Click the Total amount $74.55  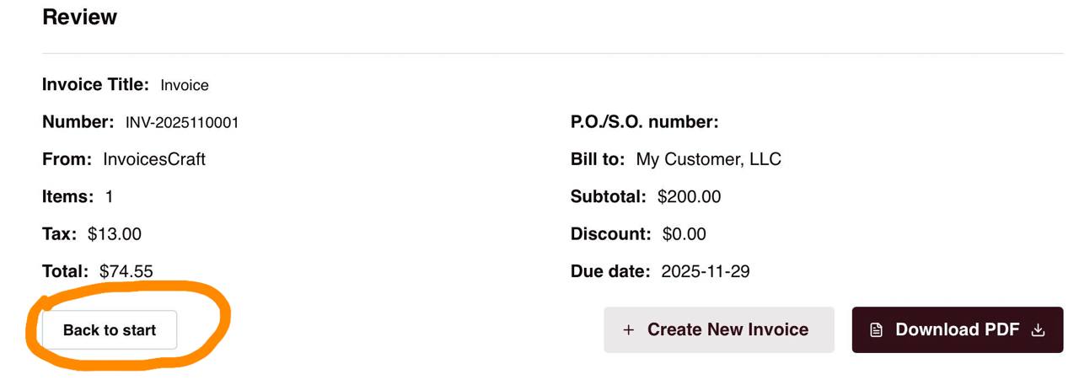[x=126, y=271]
